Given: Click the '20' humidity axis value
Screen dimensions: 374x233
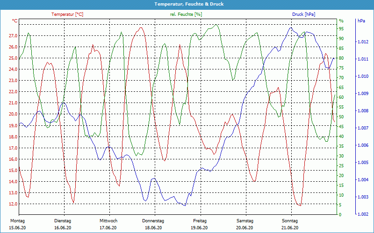Looking at the screenshot, I should click(341, 176).
